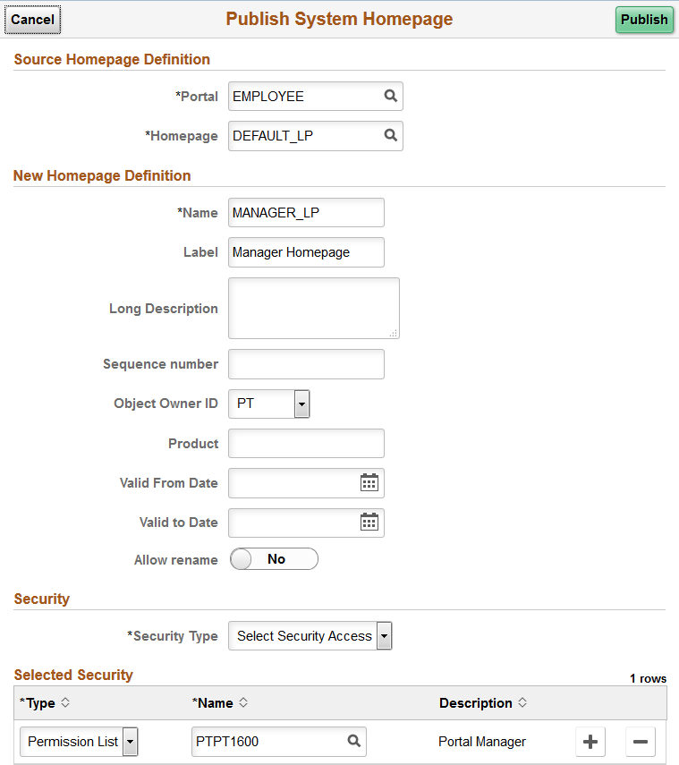Click the green Publish button
The height and width of the screenshot is (765, 679).
pos(644,20)
